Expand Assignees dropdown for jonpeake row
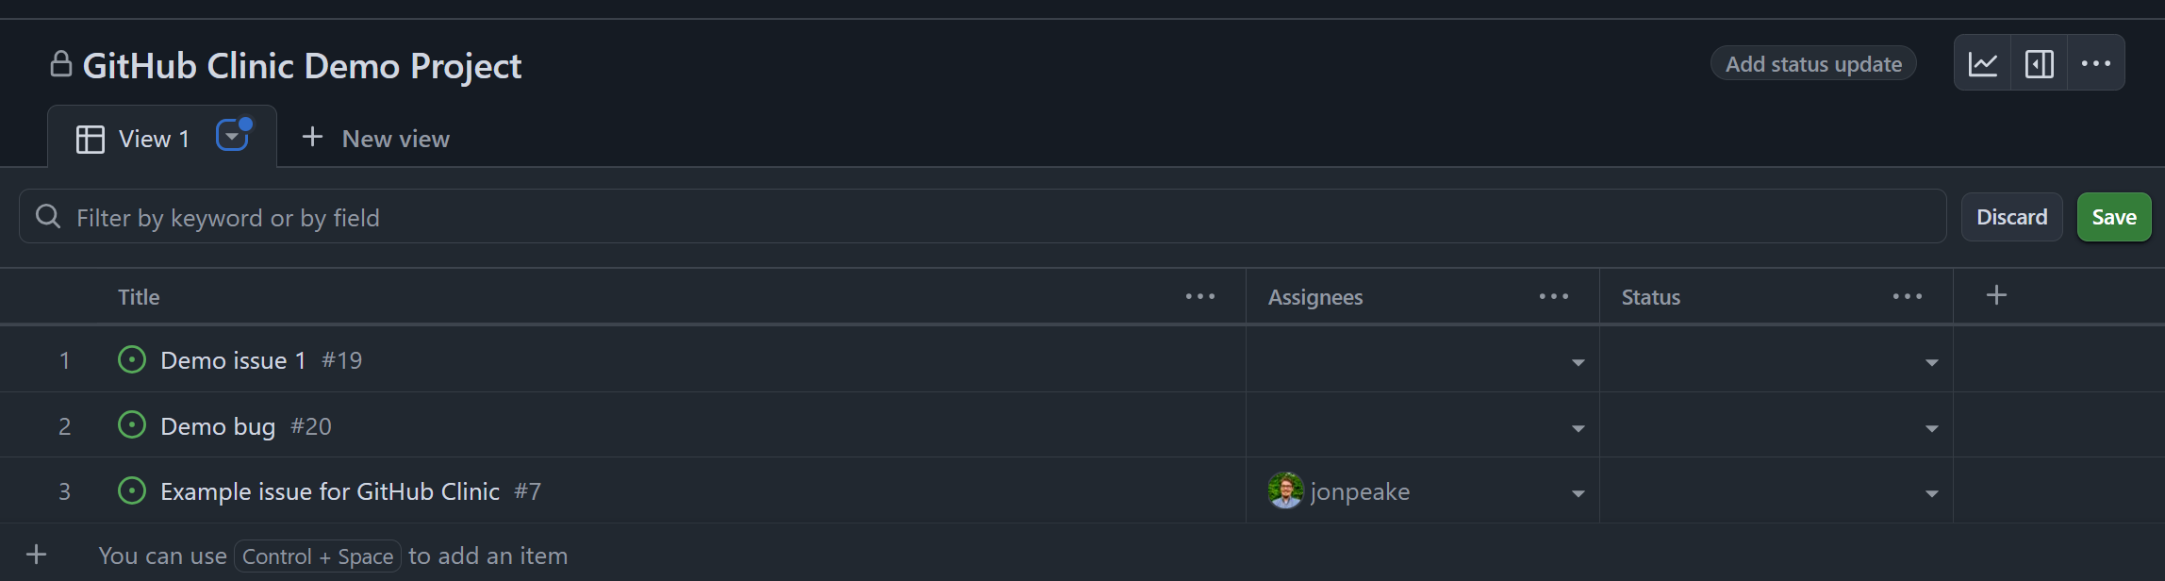 [1578, 493]
